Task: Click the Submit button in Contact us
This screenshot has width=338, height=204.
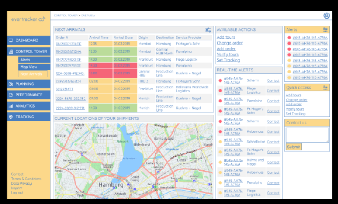Action: click(x=294, y=147)
